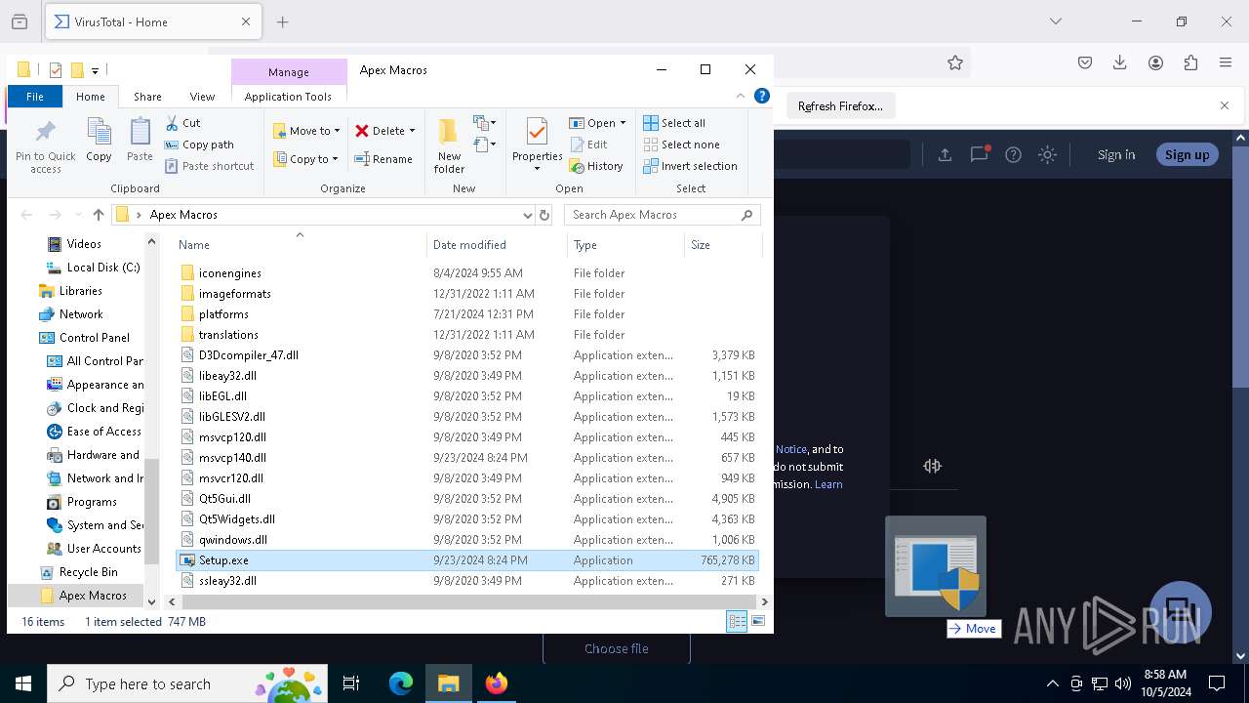Screen dimensions: 1249x703
Task: Switch to View ribbon tab
Action: point(202,97)
